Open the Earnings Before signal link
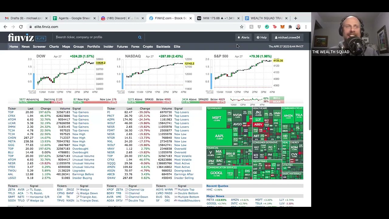The height and width of the screenshot is (219, 389). coord(83,174)
